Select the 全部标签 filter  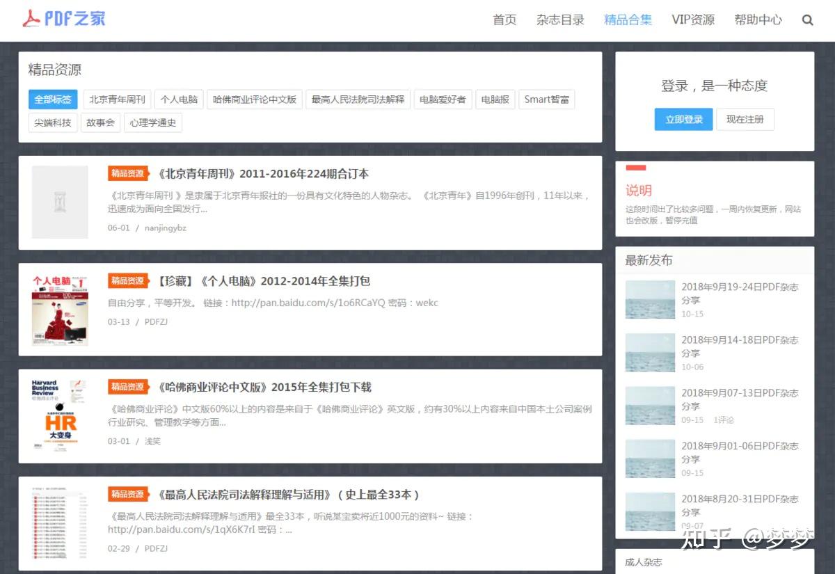pyautogui.click(x=52, y=99)
